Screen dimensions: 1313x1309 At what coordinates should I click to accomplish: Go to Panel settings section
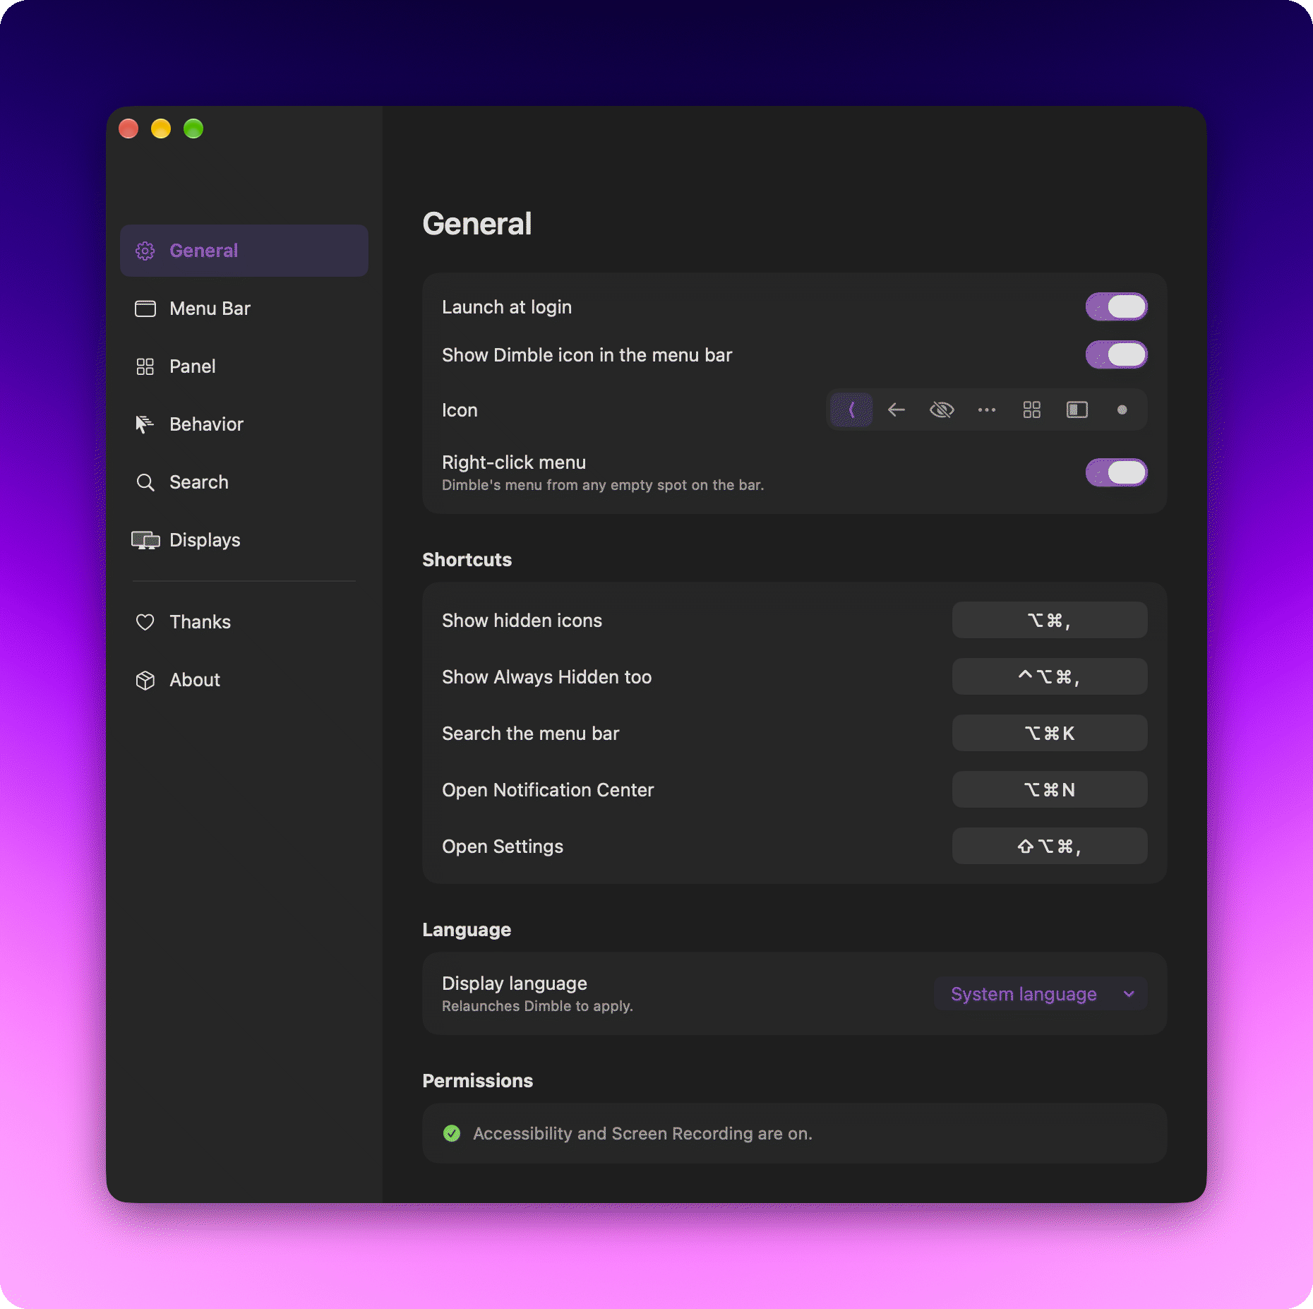click(x=244, y=366)
